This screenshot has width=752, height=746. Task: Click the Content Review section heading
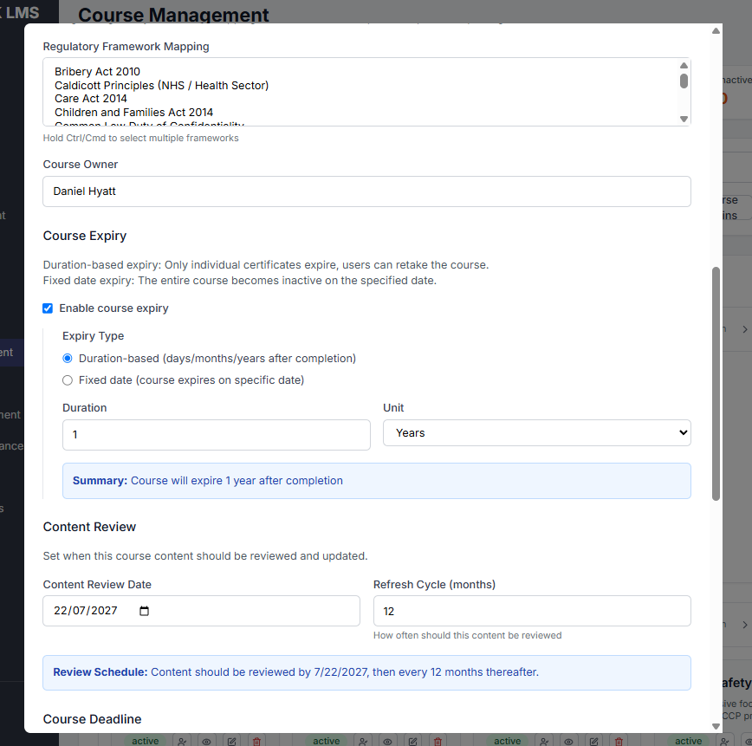click(x=90, y=527)
